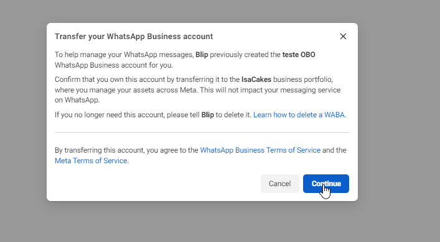Click the horizontal divider line in dialog
This screenshot has height=242, width=440.
click(202, 132)
